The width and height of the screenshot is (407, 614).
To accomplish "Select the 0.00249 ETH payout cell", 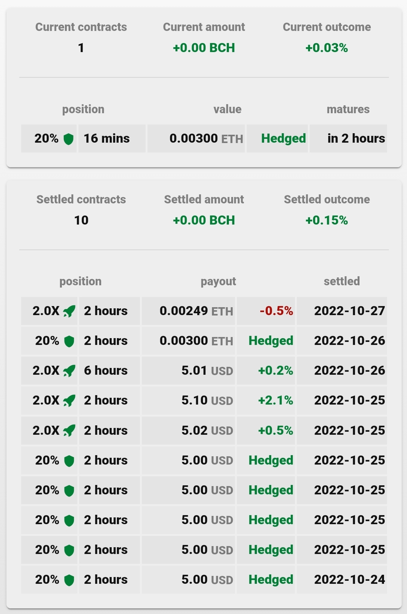I will (188, 311).
